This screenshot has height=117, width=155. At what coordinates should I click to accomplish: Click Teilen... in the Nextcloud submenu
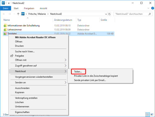point(78,71)
